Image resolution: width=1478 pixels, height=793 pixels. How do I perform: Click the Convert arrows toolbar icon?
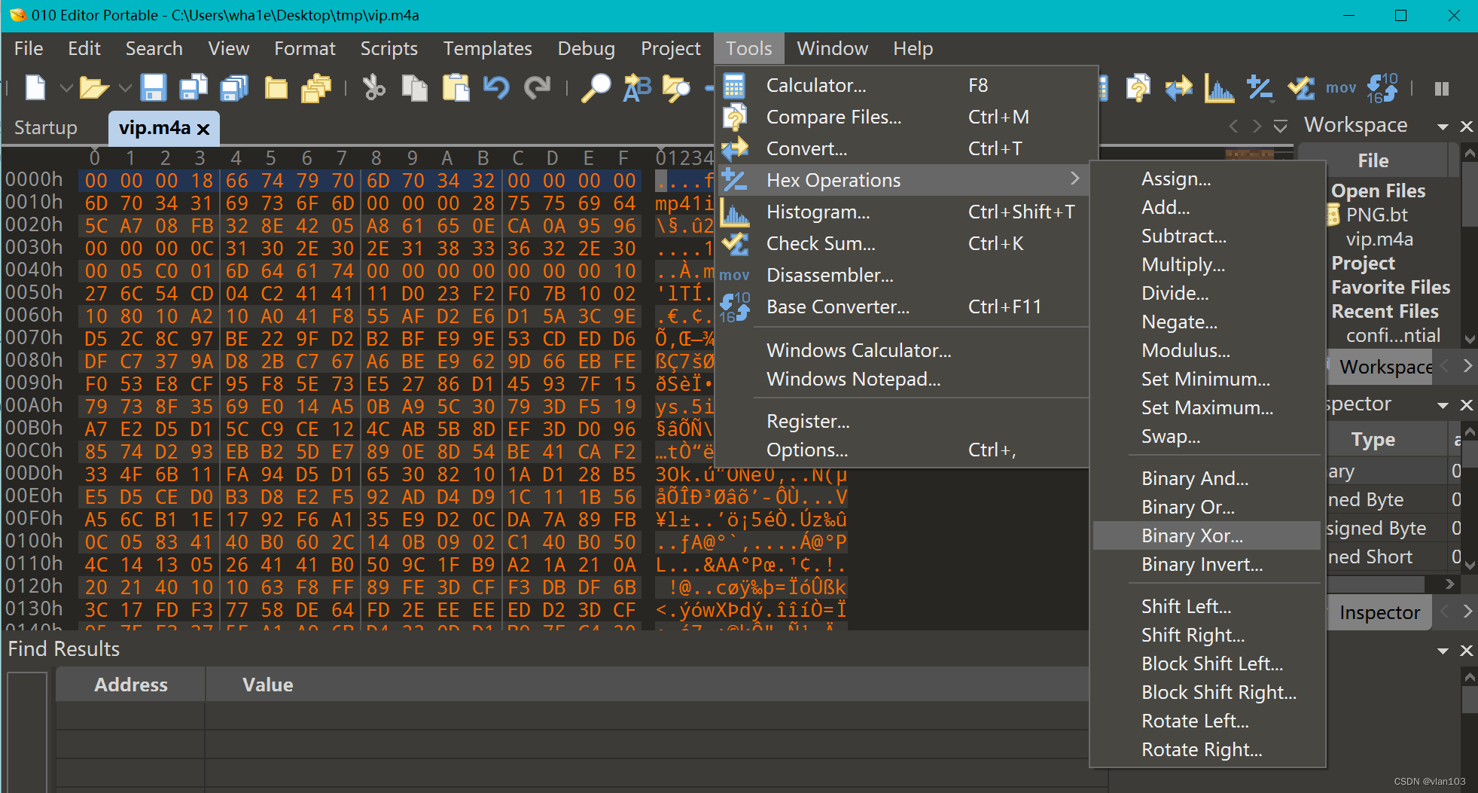[x=1178, y=88]
